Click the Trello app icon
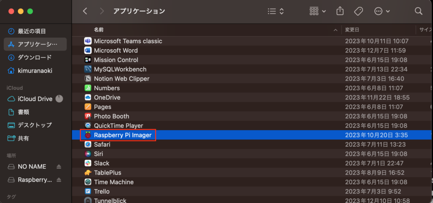 point(88,192)
